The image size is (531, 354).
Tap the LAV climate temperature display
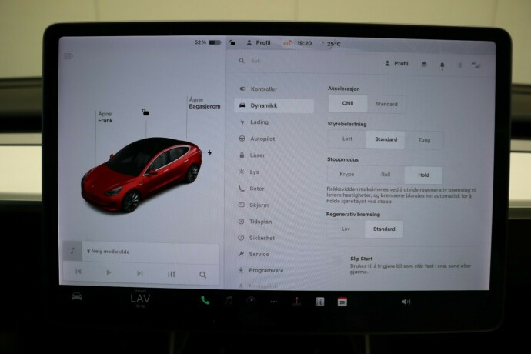click(x=140, y=299)
